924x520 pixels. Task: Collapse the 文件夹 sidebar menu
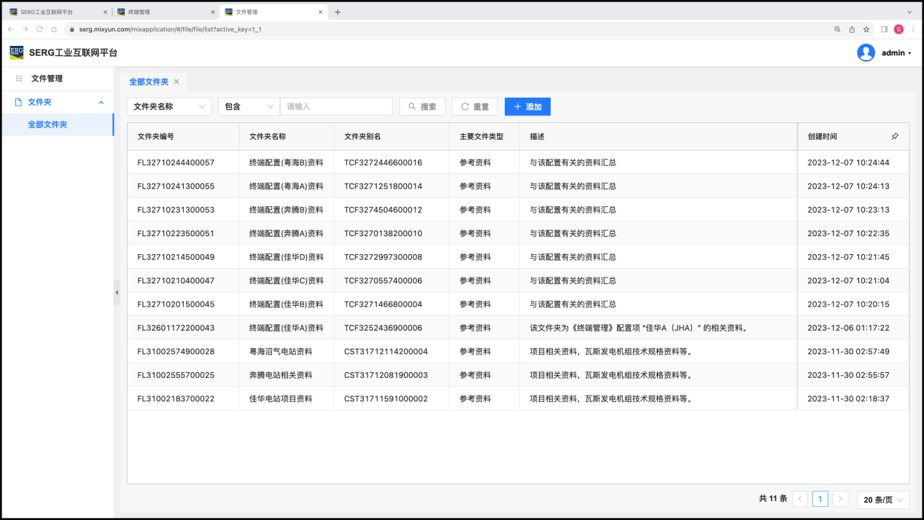[101, 102]
